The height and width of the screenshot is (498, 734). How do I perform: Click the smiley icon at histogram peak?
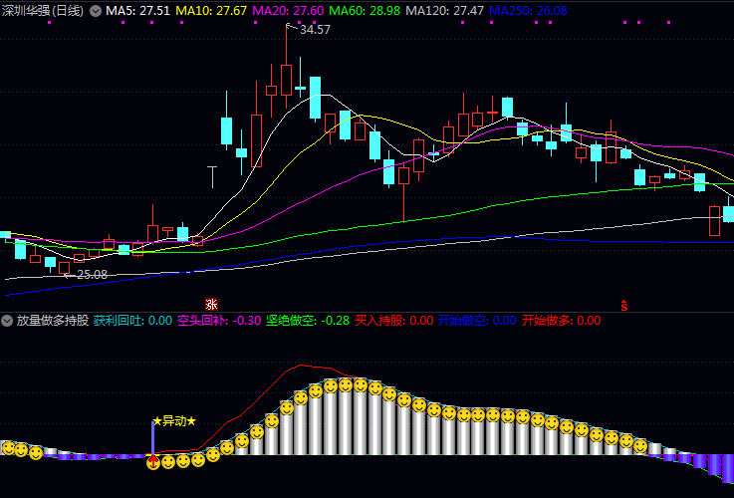(x=346, y=384)
